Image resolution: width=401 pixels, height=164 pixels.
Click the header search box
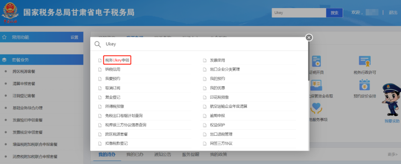click(299, 13)
